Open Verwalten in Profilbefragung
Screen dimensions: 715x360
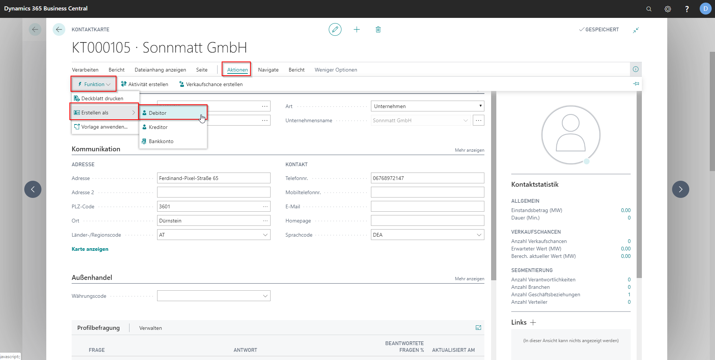(x=150, y=328)
